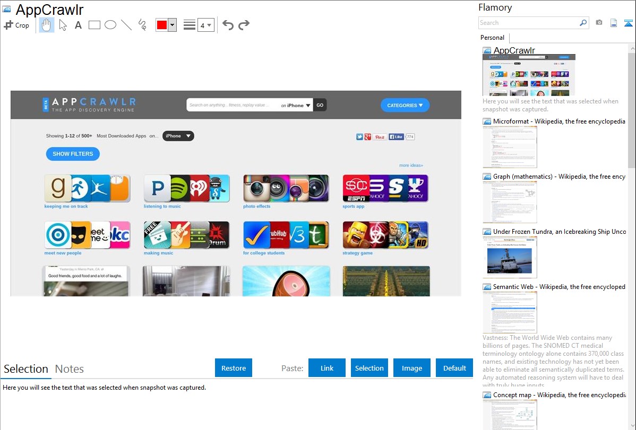The image size is (636, 430).
Task: Paste as Link
Action: coord(327,368)
